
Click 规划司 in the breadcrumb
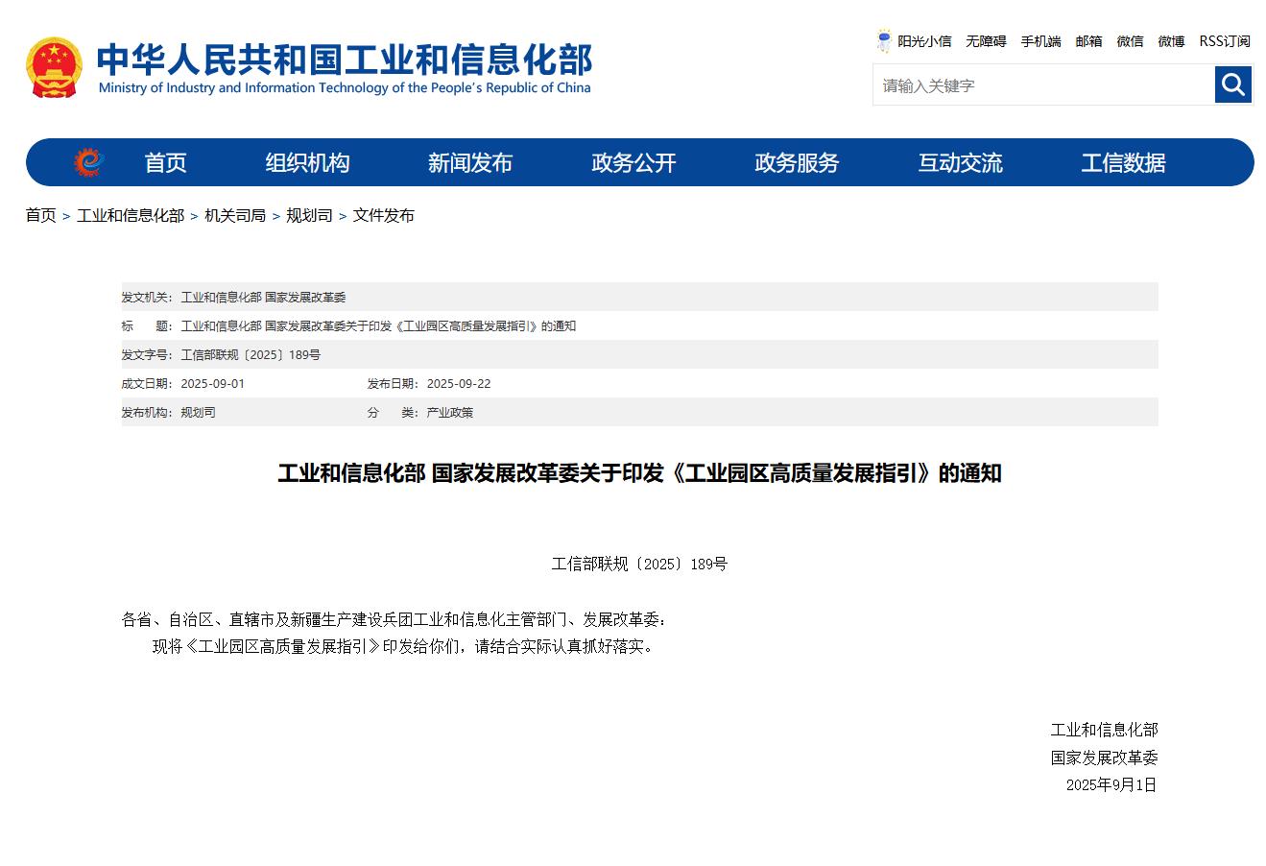[x=309, y=215]
